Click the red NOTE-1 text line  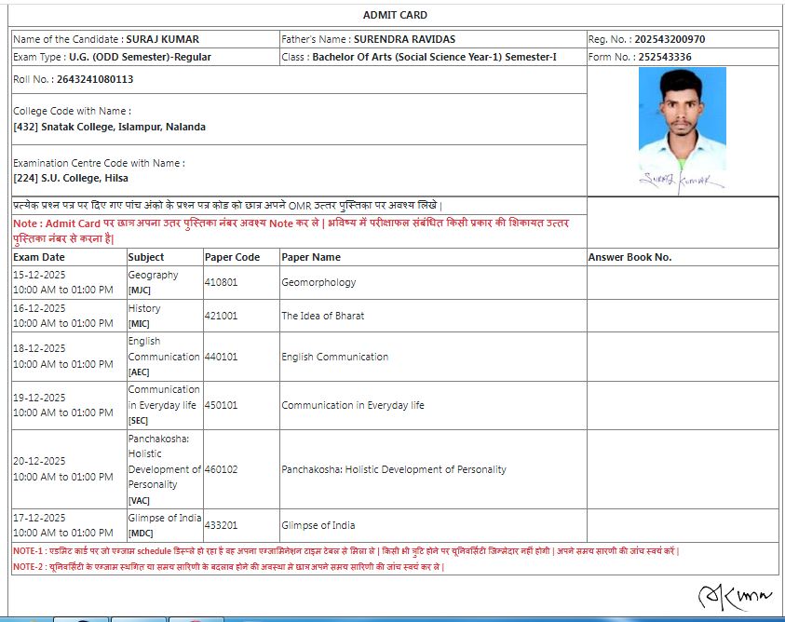[345, 551]
